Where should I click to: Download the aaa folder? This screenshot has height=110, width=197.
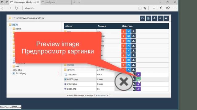click(133, 31)
